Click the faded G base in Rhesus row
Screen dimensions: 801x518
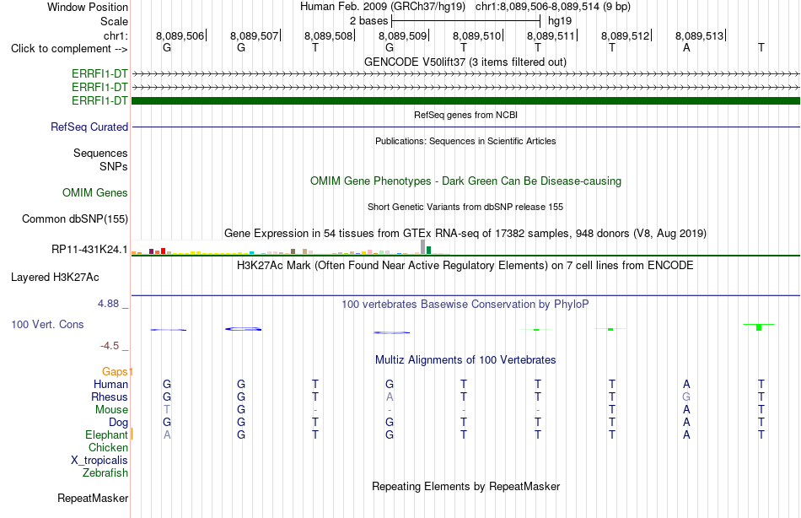(686, 397)
